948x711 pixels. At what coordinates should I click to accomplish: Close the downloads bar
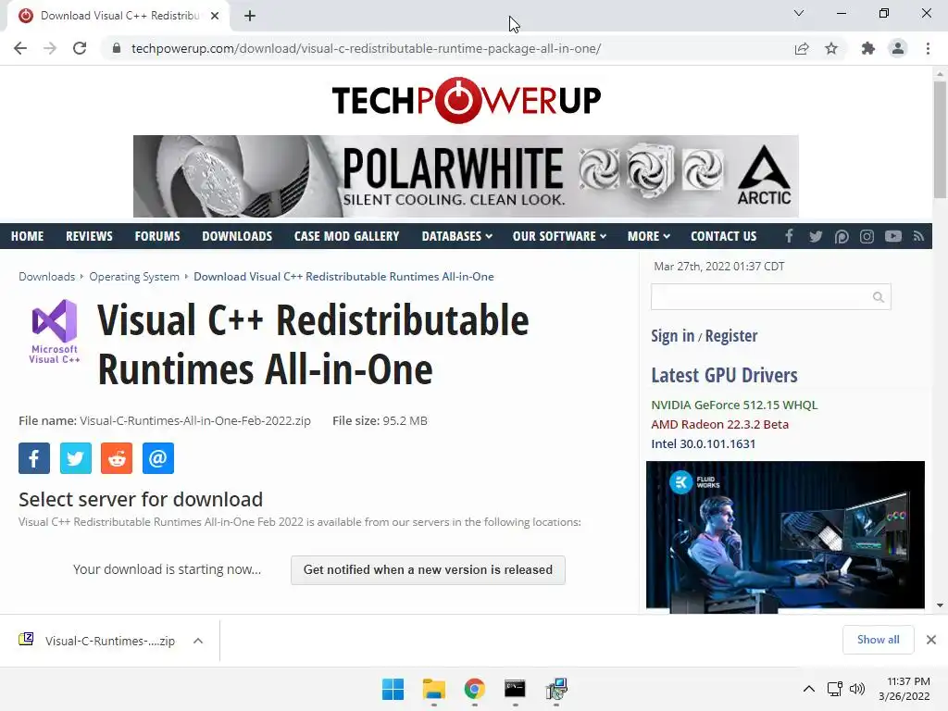coord(931,640)
